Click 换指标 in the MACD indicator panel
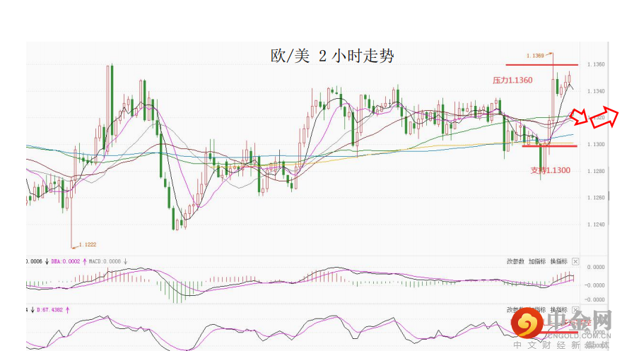This screenshot has width=622, height=358. click(x=559, y=261)
